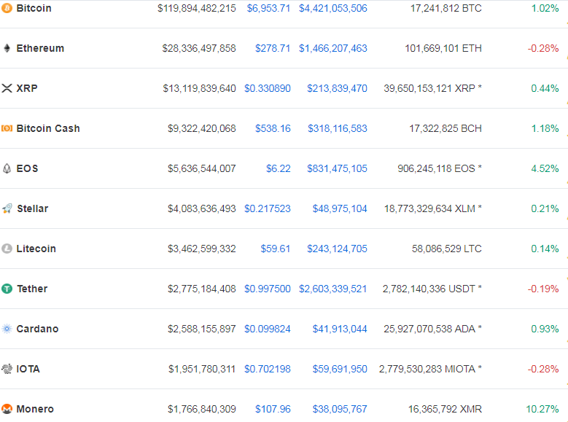568x422 pixels.
Task: Click Bitcoin volume $4,421,053,506
Action: tap(333, 8)
